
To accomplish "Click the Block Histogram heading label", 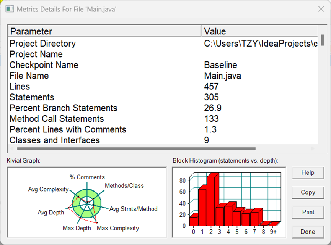I will (225, 161).
